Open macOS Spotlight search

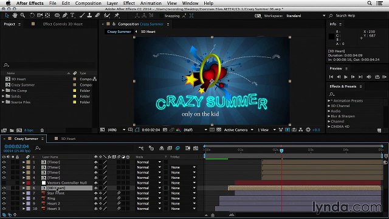pos(370,3)
